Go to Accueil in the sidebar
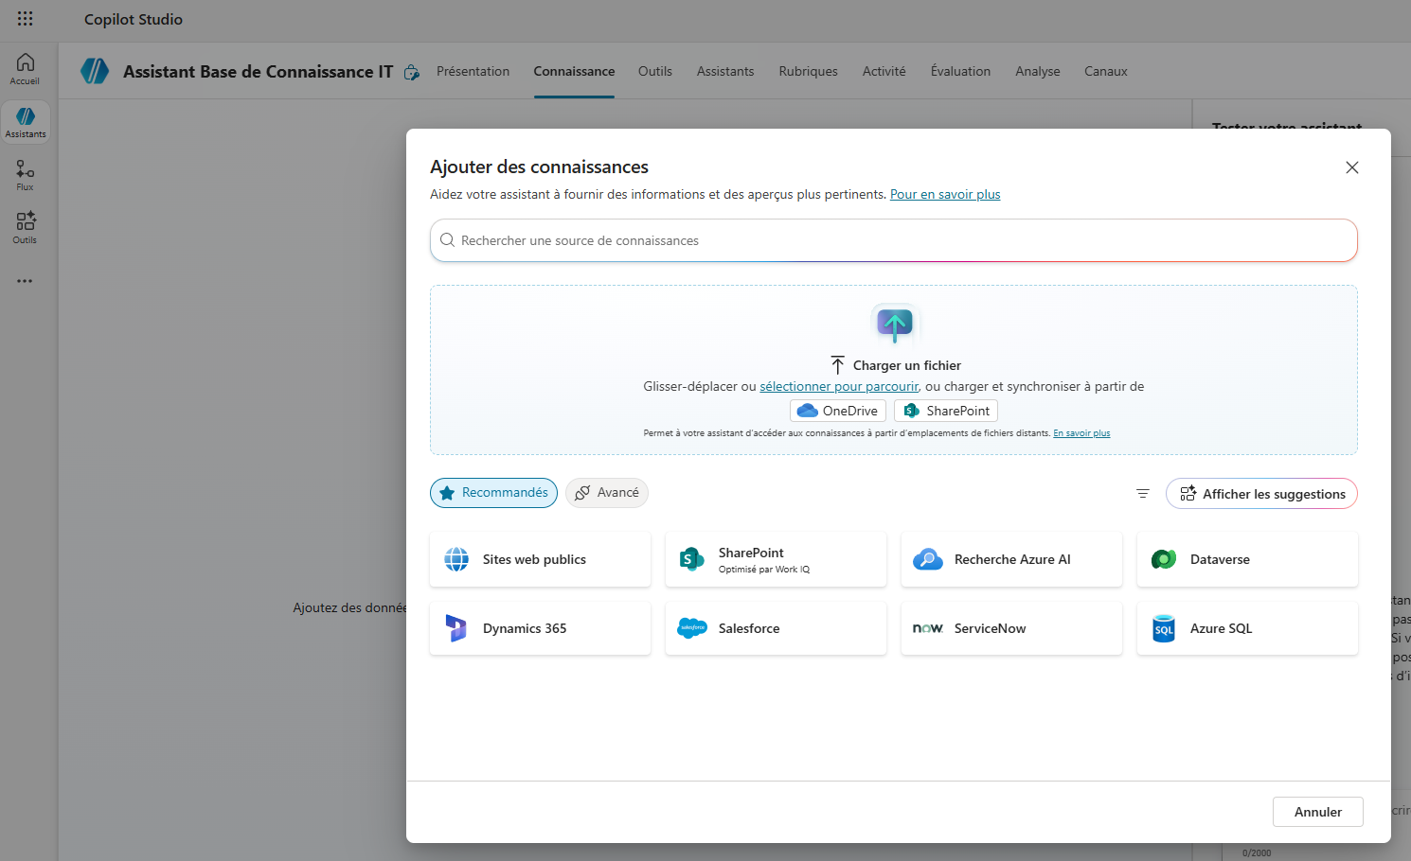This screenshot has width=1411, height=861. click(26, 69)
